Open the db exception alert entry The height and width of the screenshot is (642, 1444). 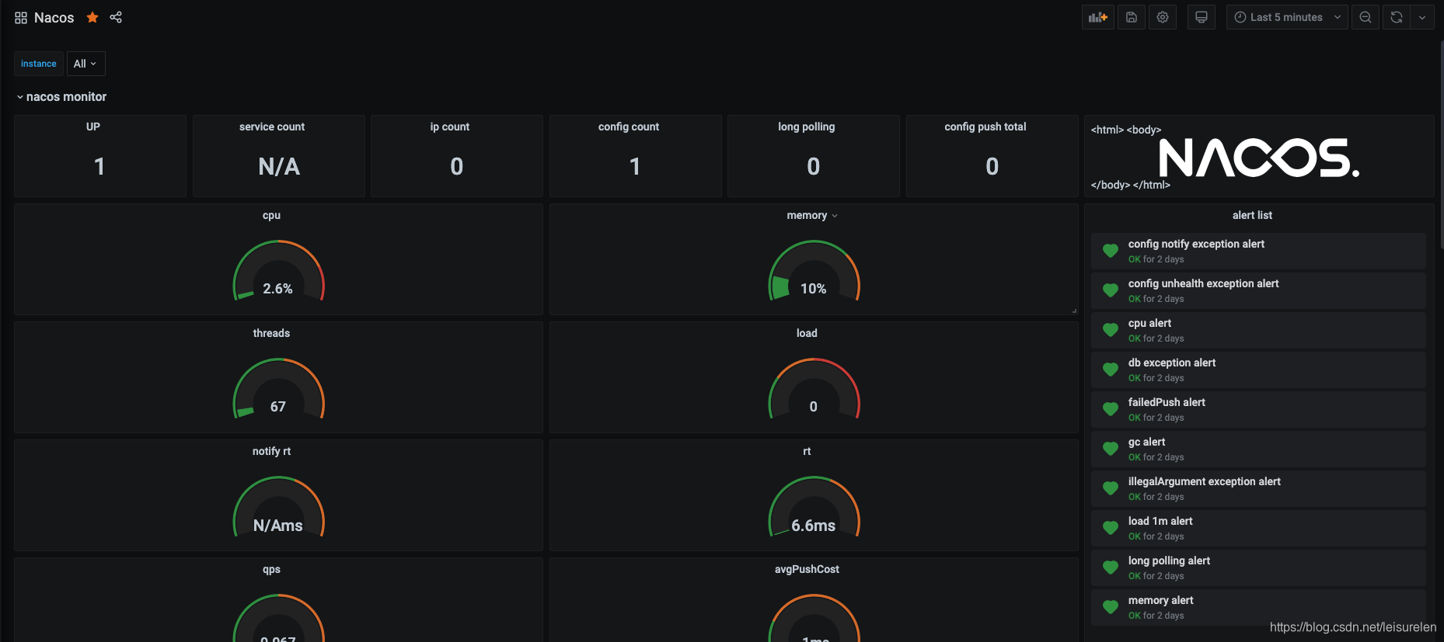(1258, 370)
